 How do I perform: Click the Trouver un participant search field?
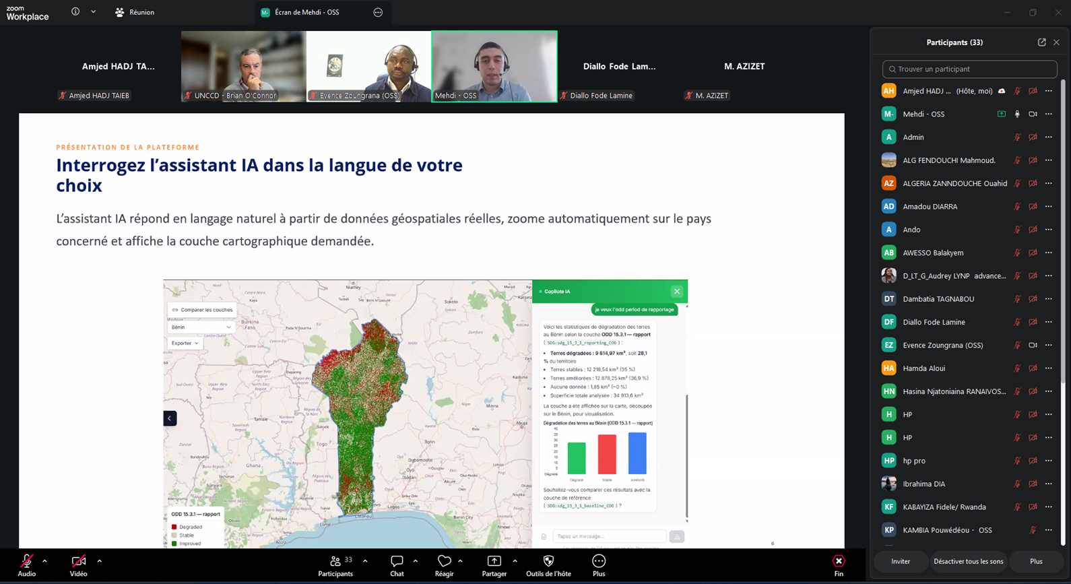click(969, 69)
